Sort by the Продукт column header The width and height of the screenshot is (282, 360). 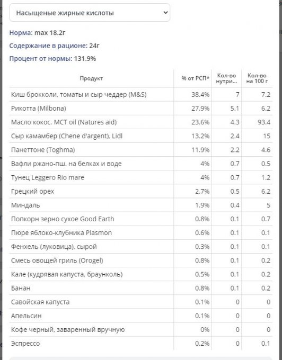pyautogui.click(x=91, y=78)
